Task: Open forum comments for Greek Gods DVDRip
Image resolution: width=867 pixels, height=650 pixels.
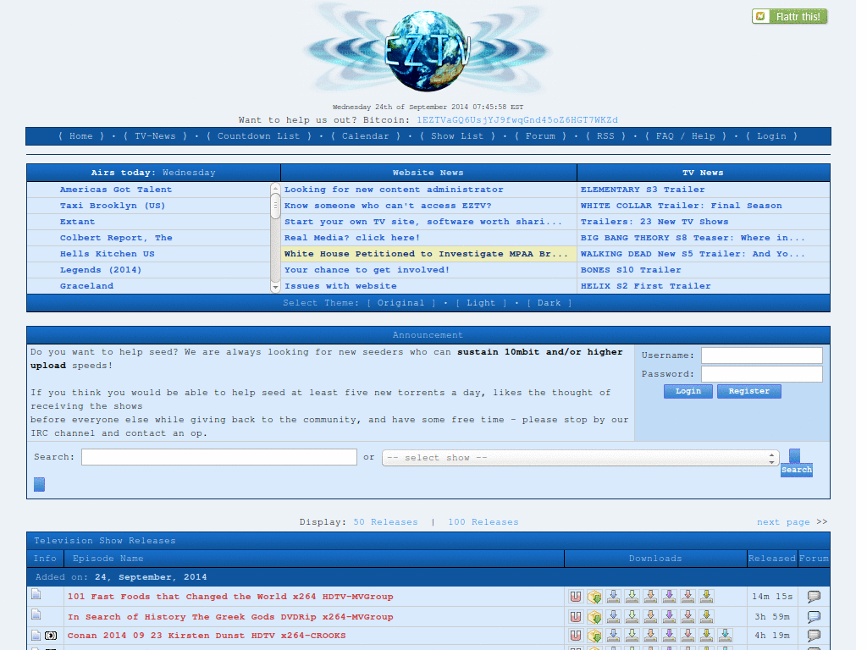Action: 814,616
